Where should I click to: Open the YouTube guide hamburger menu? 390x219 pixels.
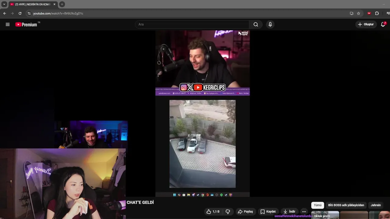coord(8,24)
